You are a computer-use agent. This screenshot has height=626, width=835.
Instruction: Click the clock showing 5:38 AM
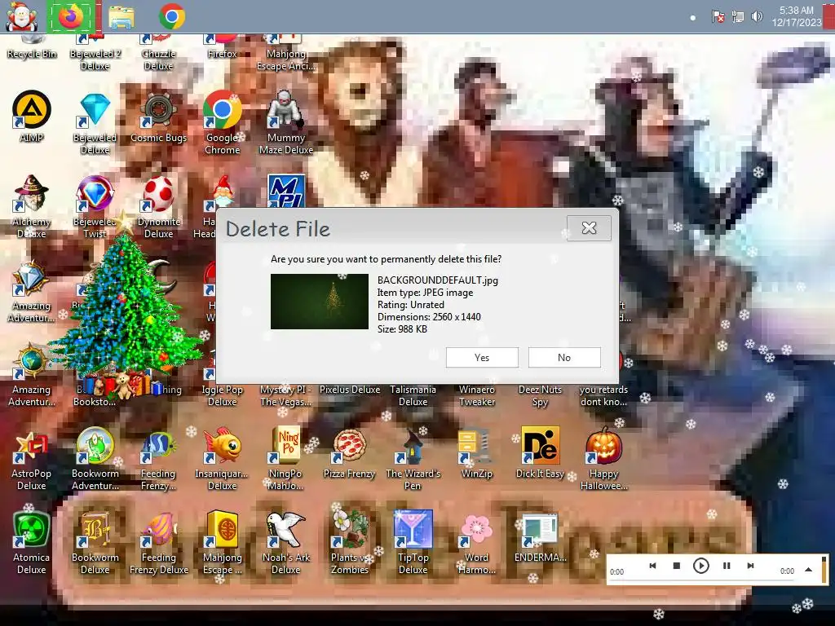coord(797,16)
